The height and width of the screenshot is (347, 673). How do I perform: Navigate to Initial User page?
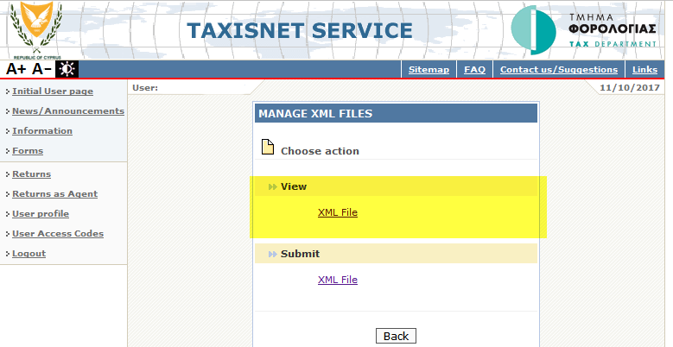pos(53,91)
